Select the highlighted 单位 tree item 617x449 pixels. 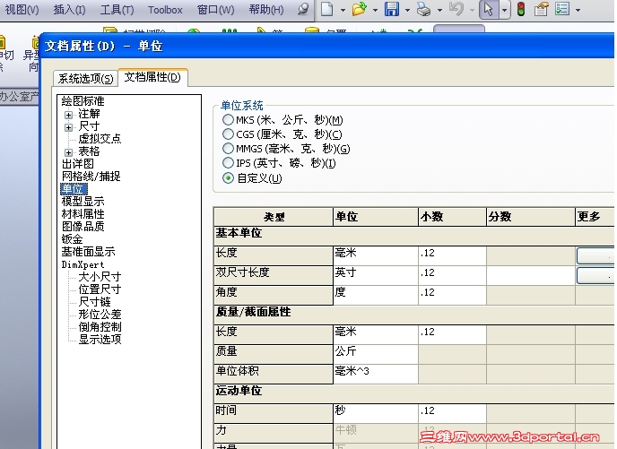(74, 189)
